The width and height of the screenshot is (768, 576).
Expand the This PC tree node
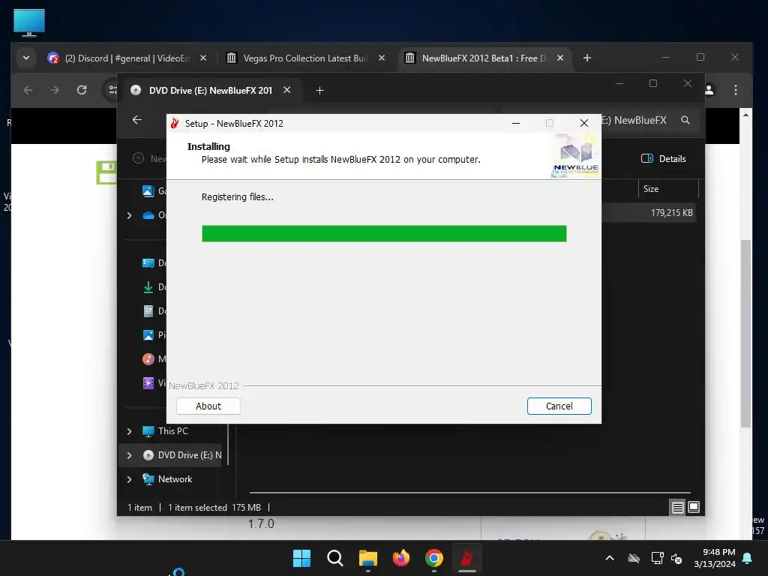pos(129,431)
